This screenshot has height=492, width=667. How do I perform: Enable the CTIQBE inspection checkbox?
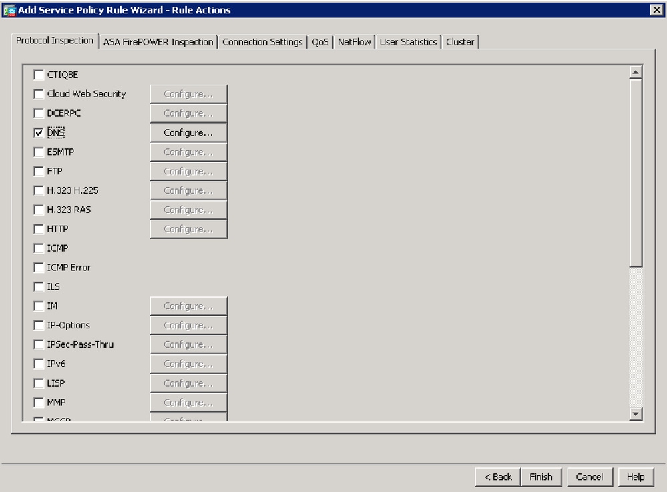pyautogui.click(x=39, y=75)
